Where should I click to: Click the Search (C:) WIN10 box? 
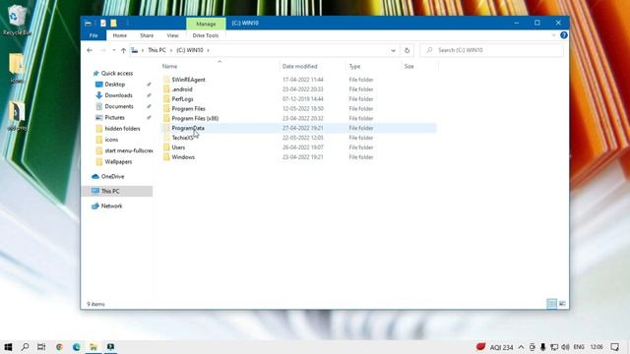(491, 50)
